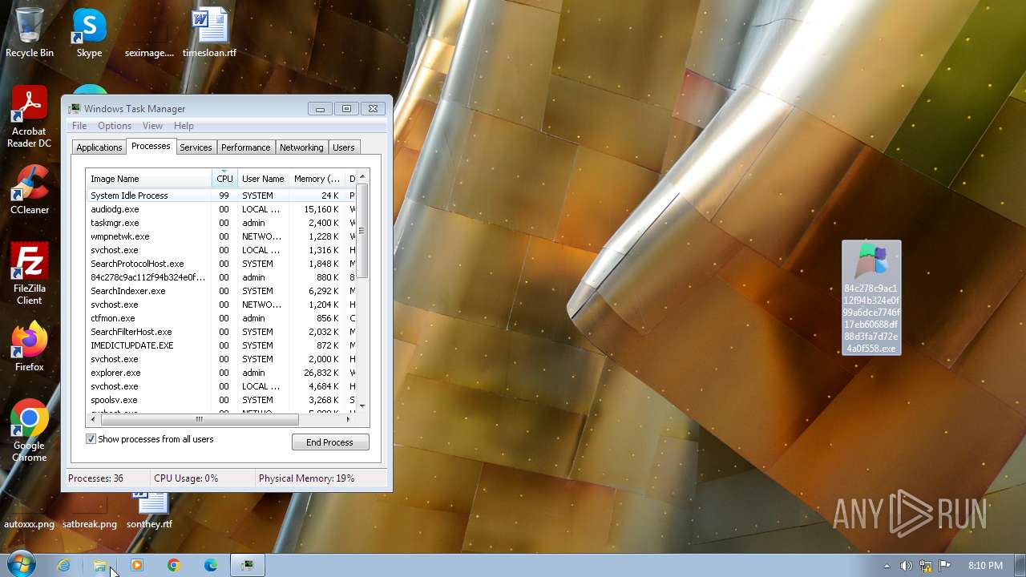
Task: Select the explorer.exe process
Action: point(220,373)
